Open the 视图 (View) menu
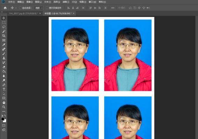The image size is (198, 139). coord(83,2)
